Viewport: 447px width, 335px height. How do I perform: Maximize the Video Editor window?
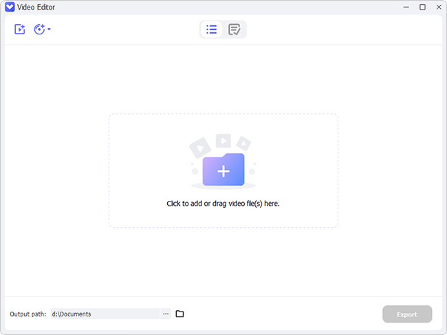(422, 7)
